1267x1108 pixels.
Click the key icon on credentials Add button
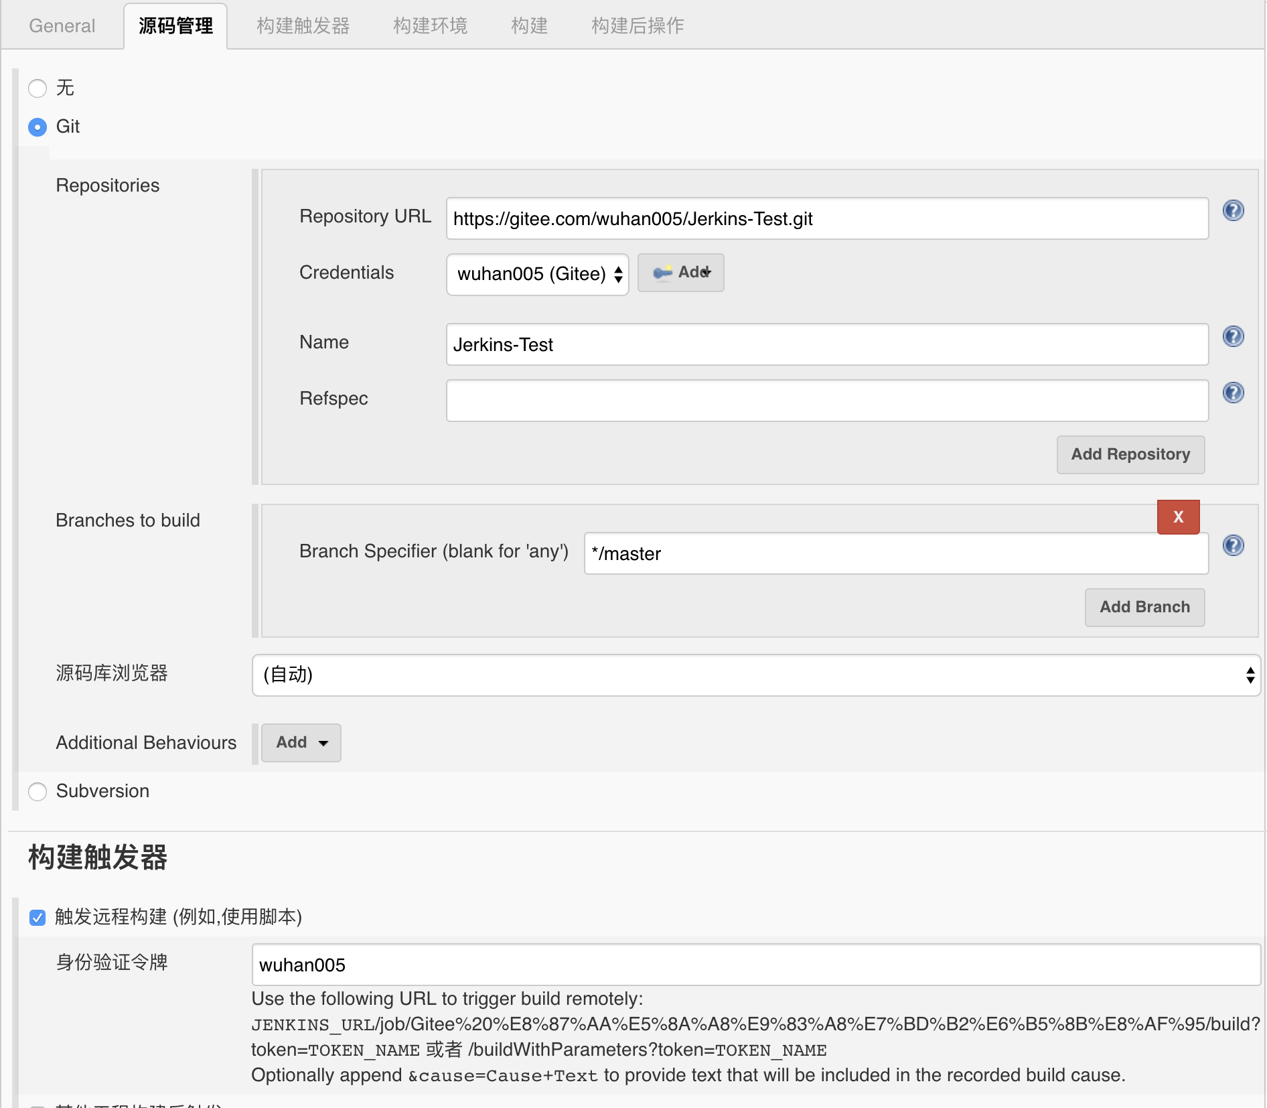click(662, 273)
